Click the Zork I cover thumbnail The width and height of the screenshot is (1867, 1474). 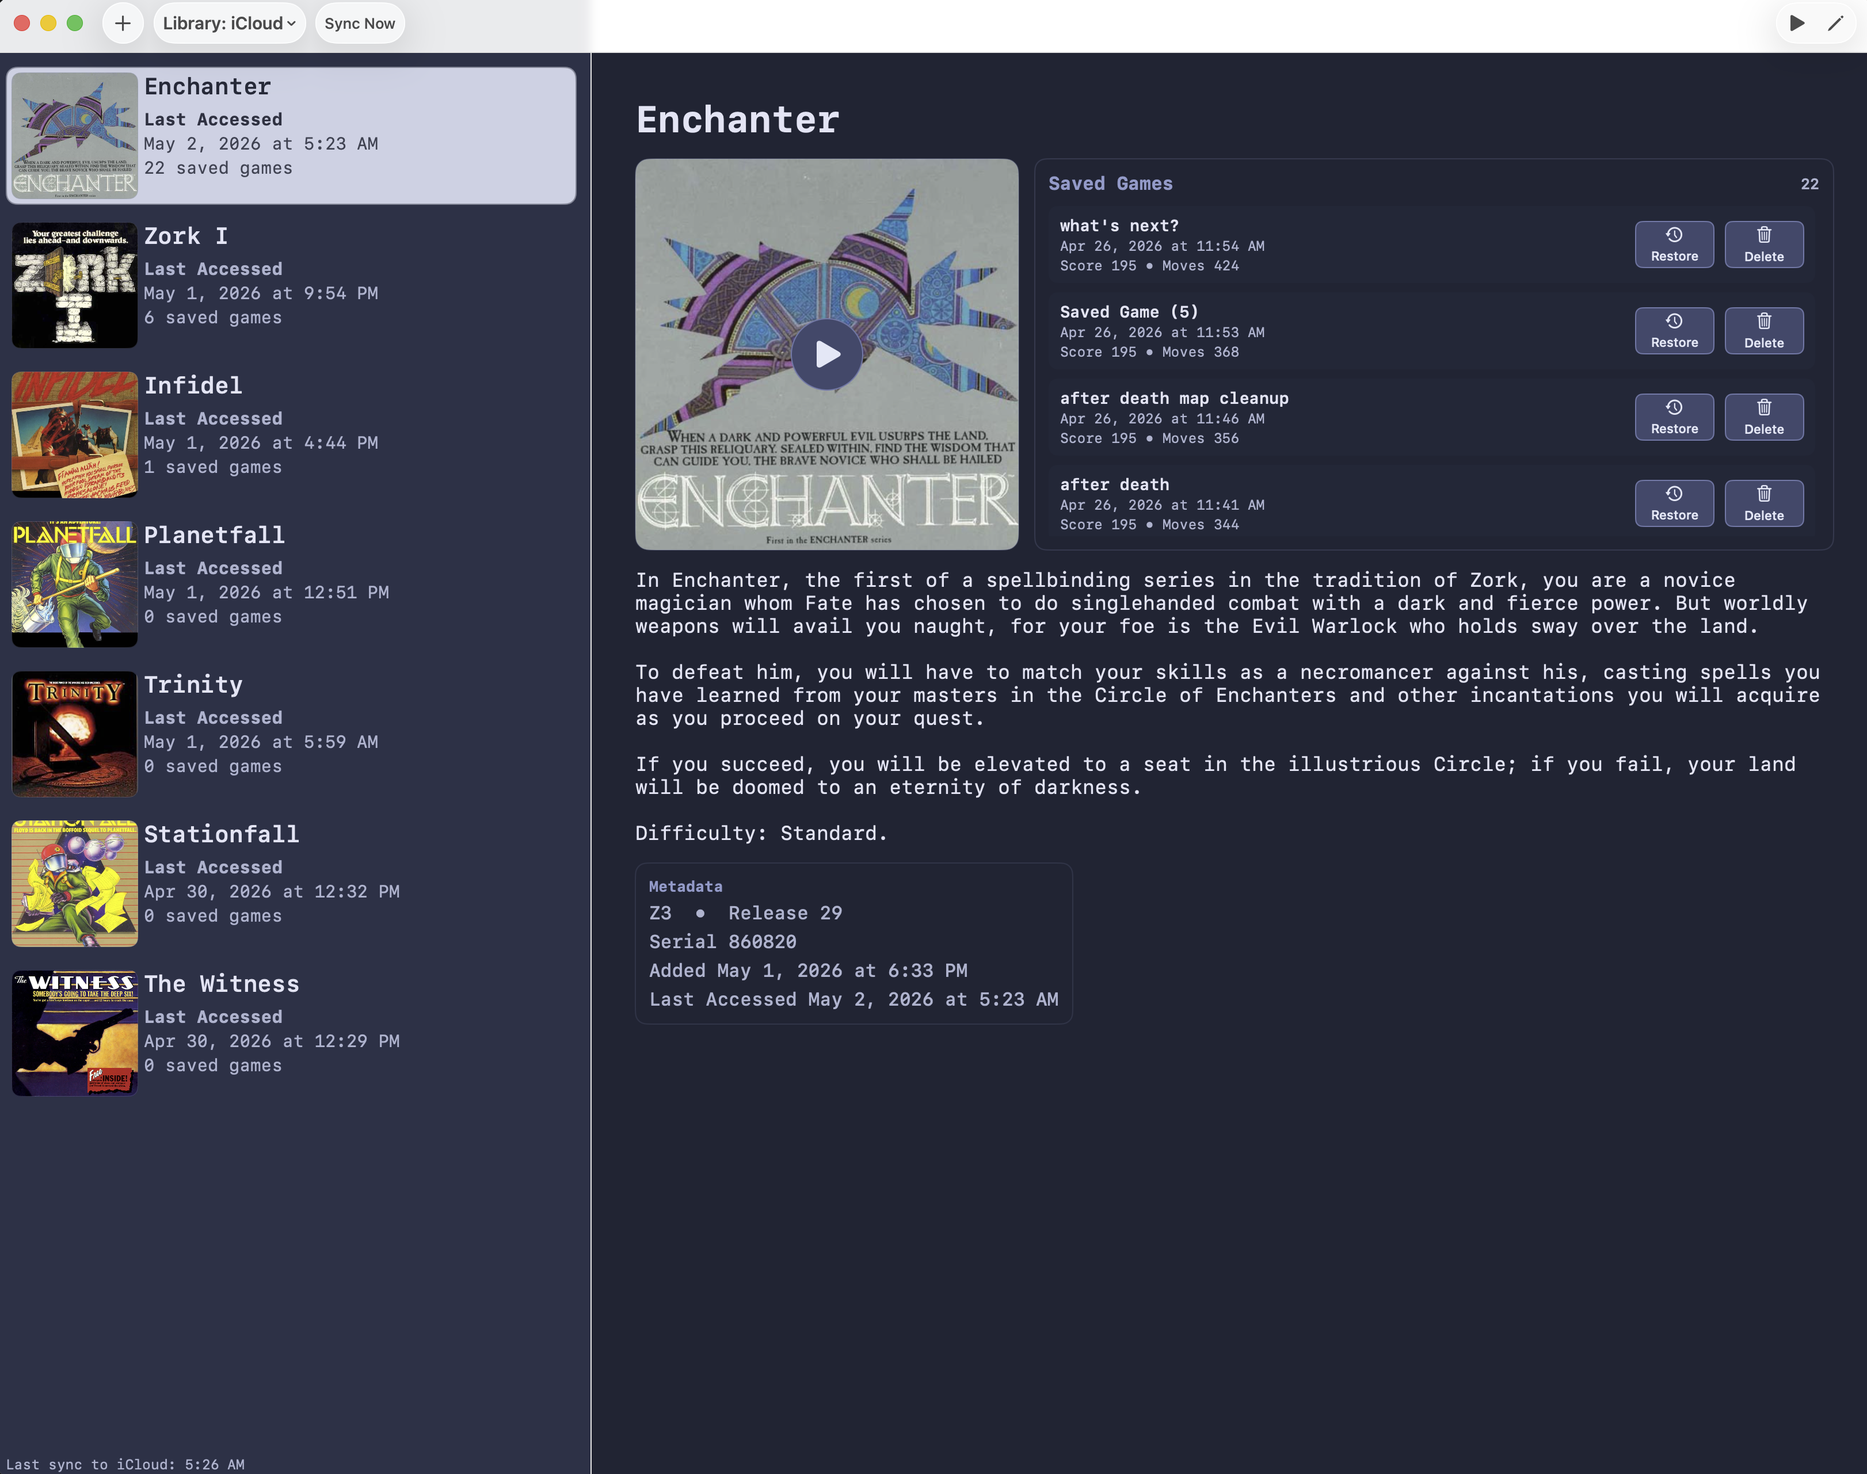pos(74,285)
